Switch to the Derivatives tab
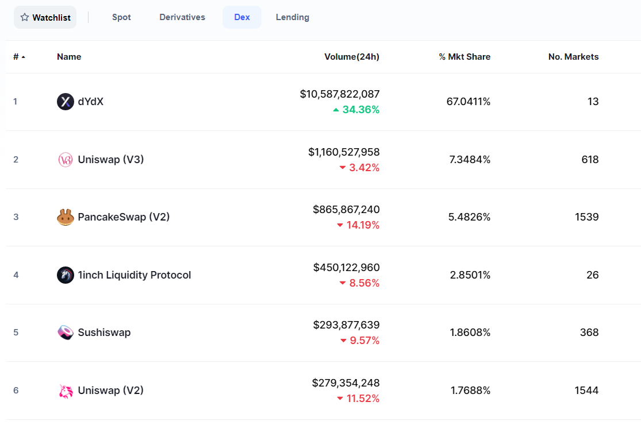The image size is (641, 425). (182, 17)
